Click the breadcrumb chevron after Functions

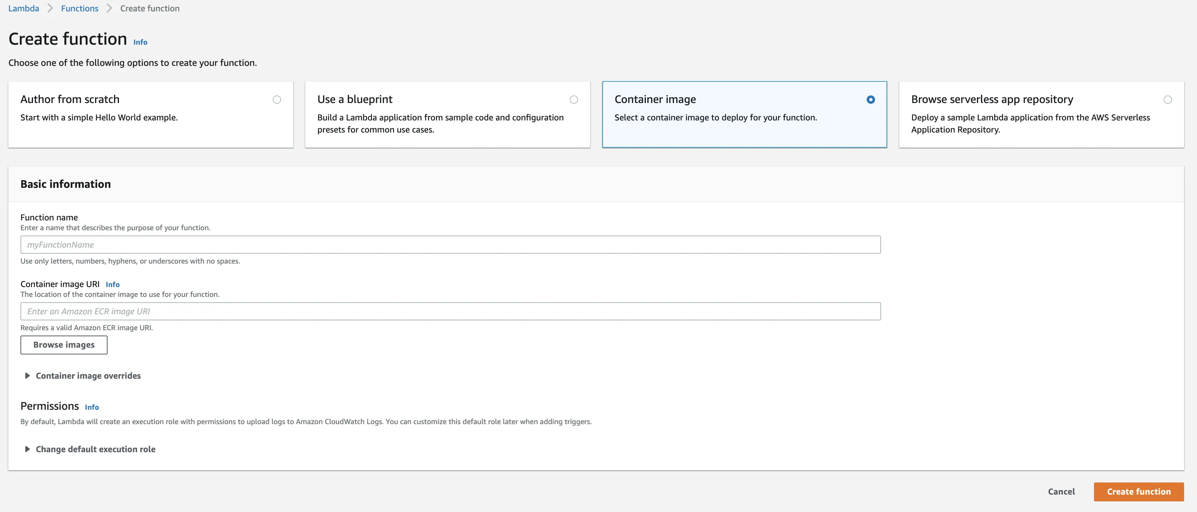click(109, 8)
